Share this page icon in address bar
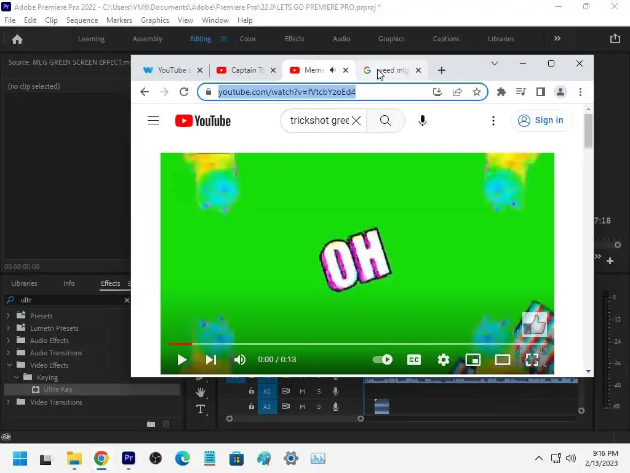Screen dimensions: 630x473 pyautogui.click(x=457, y=92)
